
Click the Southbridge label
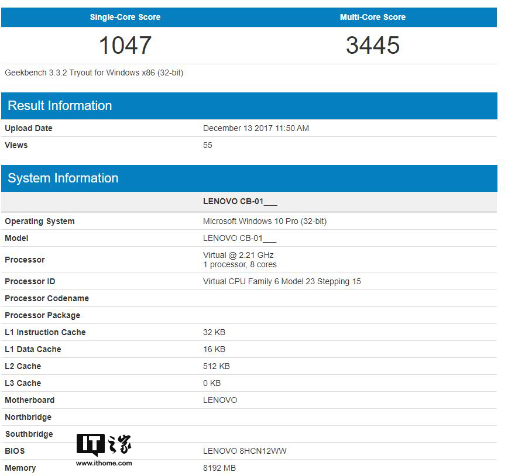[x=29, y=434]
